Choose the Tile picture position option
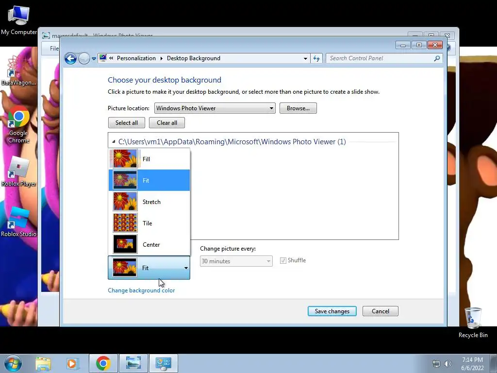497x373 pixels. coord(149,223)
